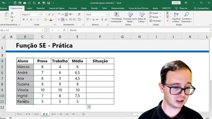Open the borders dropdown arrow
The height and width of the screenshot is (119, 212).
click(x=41, y=20)
